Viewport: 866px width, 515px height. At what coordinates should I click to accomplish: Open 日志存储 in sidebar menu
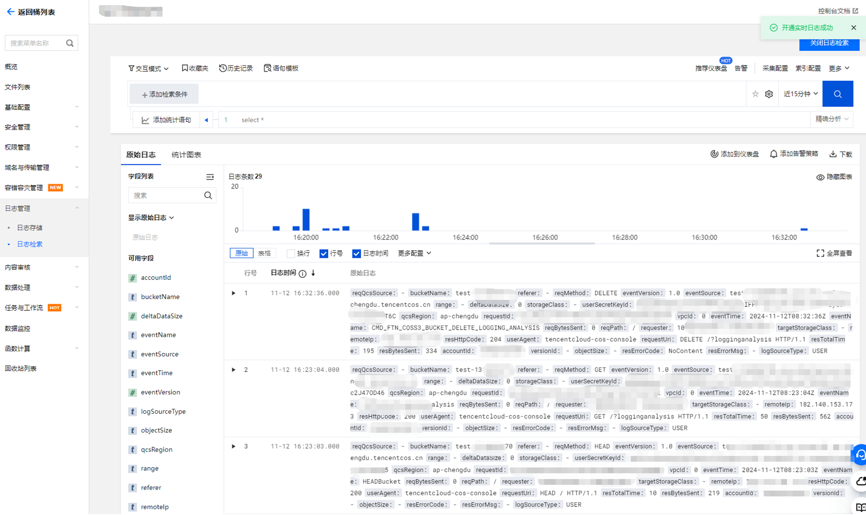click(30, 228)
